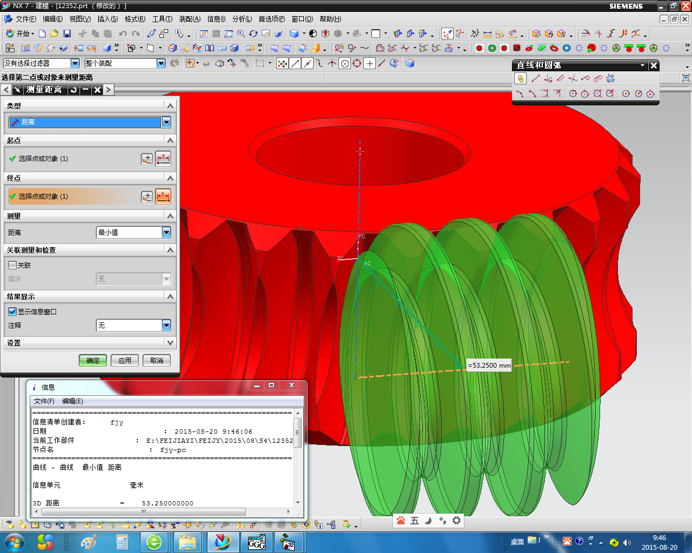The width and height of the screenshot is (692, 553).
Task: Toggle the 关联 associative checkbox
Action: [12, 265]
